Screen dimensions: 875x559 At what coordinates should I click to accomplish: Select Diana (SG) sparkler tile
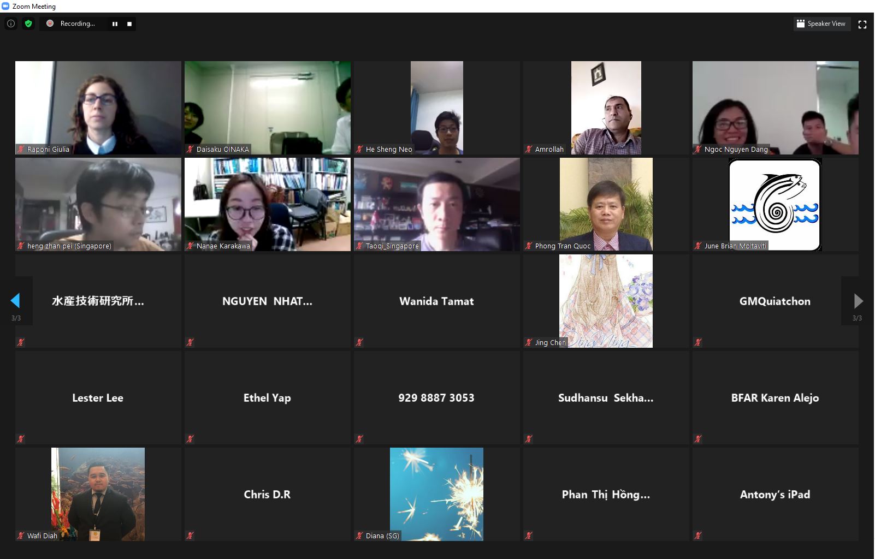[x=437, y=494]
